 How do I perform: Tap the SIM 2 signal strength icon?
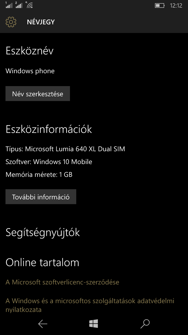coord(19,5)
